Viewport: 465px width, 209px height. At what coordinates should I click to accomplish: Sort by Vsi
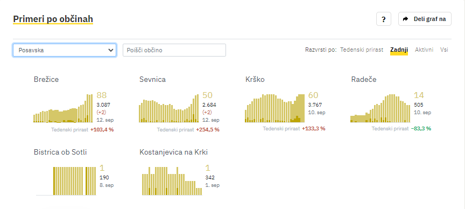[444, 50]
